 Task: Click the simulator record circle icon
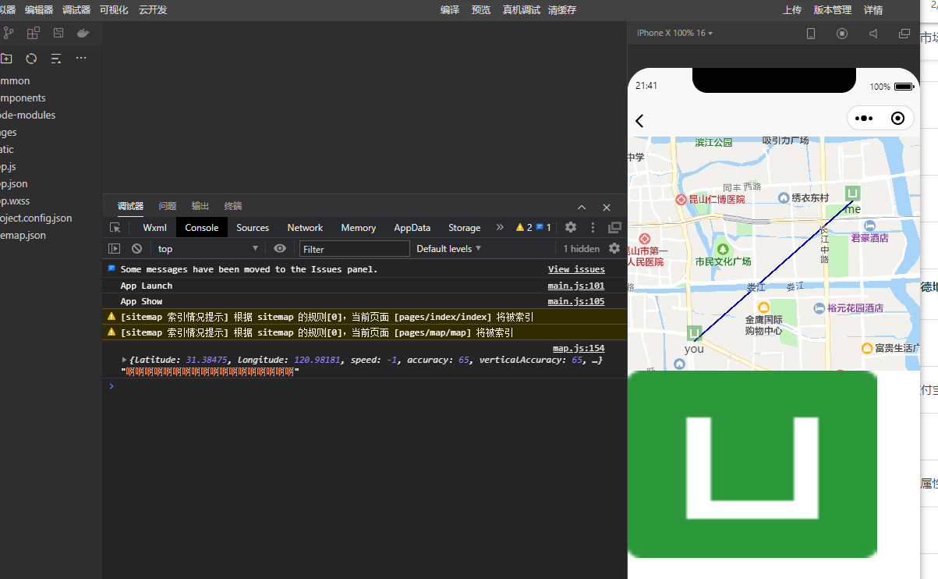pyautogui.click(x=842, y=34)
